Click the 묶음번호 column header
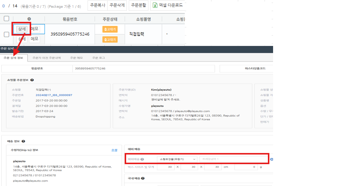The width and height of the screenshot is (351, 186). tap(70, 19)
